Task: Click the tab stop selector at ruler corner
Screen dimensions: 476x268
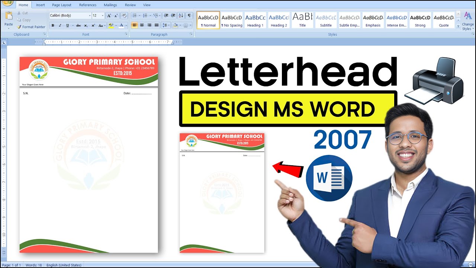Action: click(4, 43)
